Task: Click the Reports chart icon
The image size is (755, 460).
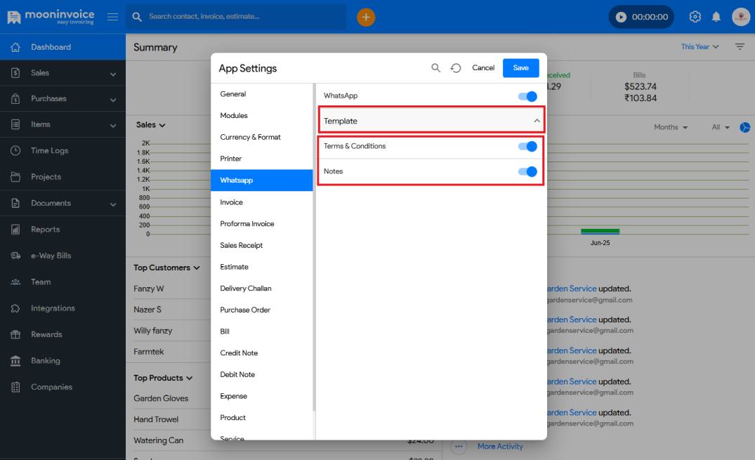Action: pyautogui.click(x=15, y=229)
